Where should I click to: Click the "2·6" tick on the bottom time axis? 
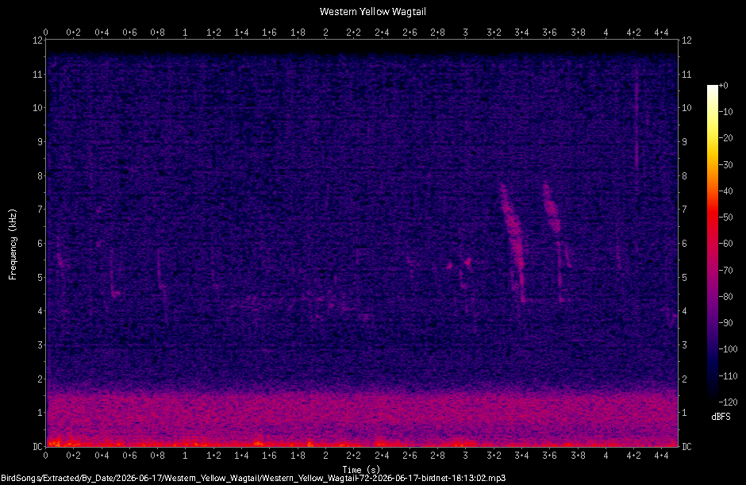[410, 456]
